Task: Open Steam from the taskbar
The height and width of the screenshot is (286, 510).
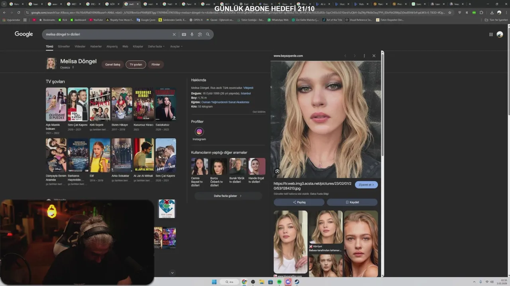Action: [x=297, y=282]
